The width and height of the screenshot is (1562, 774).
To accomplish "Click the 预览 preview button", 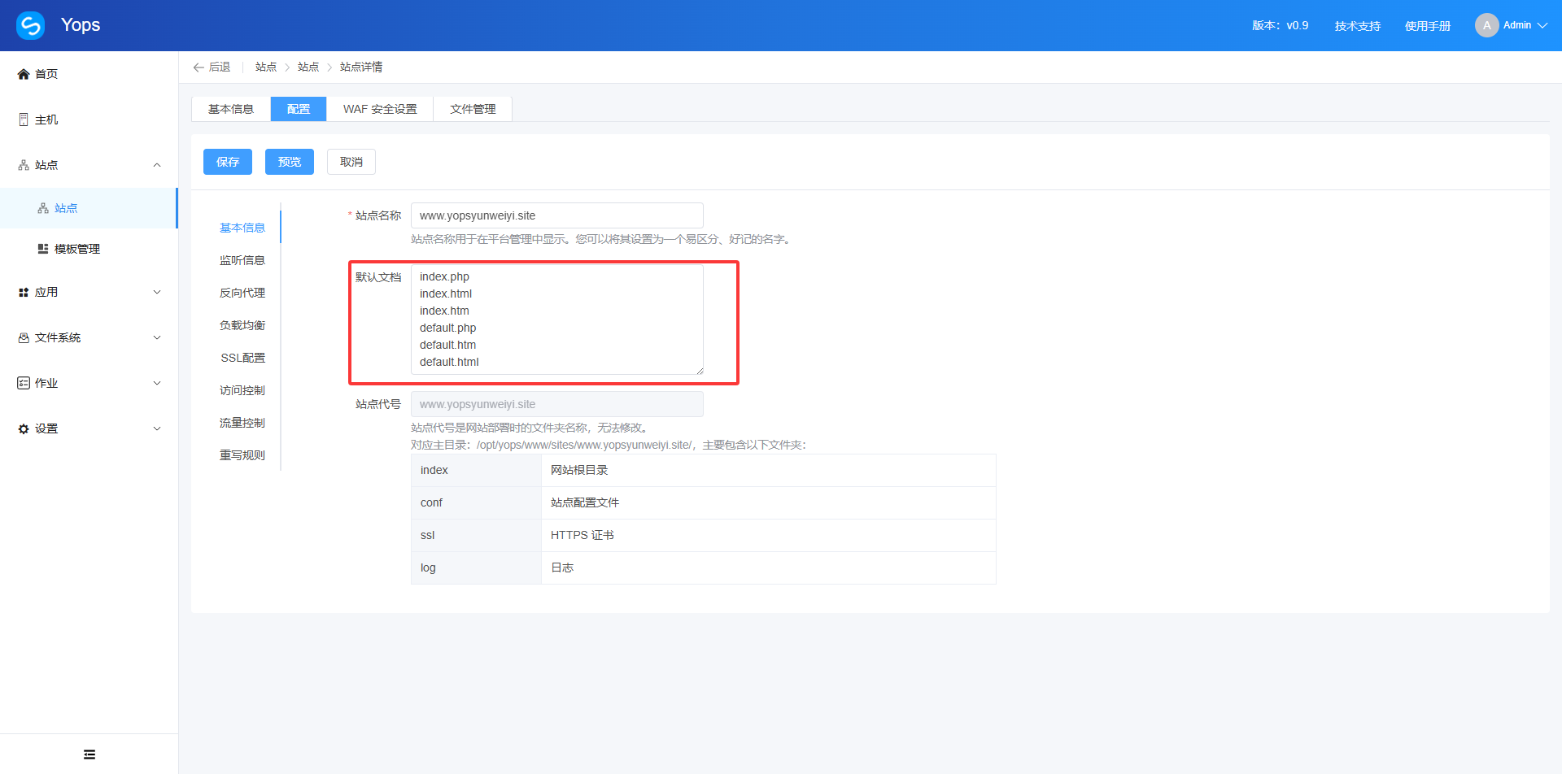I will pos(290,162).
